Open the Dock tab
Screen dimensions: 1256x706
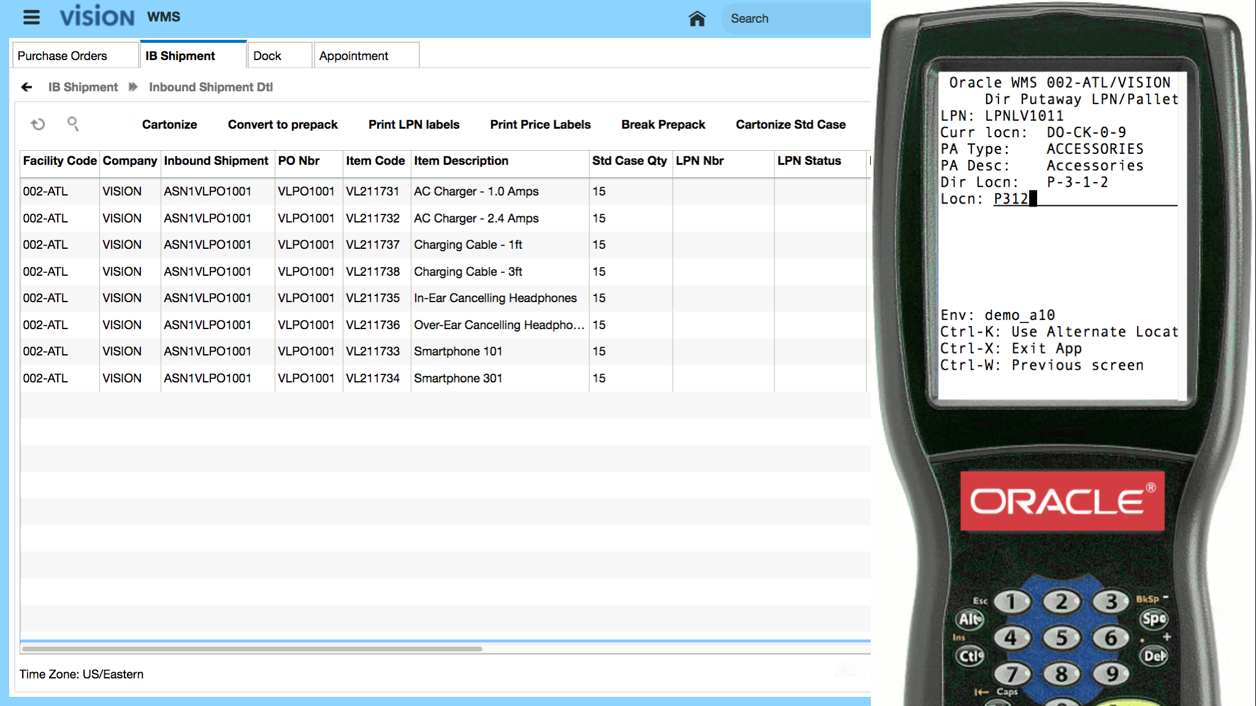[x=267, y=56]
